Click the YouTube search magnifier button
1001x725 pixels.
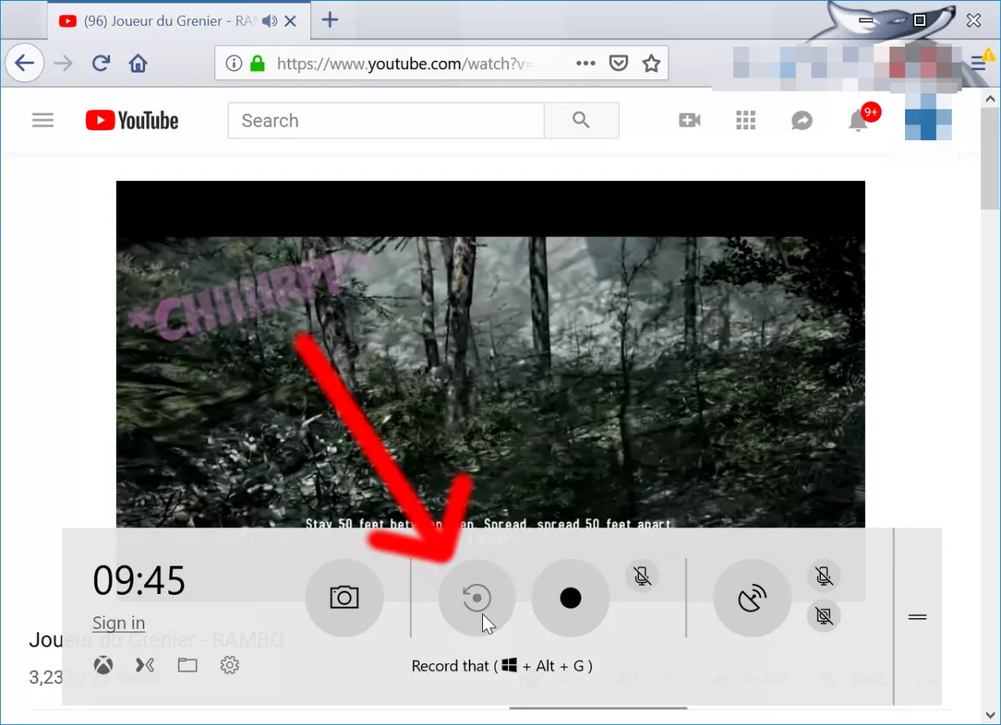click(581, 120)
